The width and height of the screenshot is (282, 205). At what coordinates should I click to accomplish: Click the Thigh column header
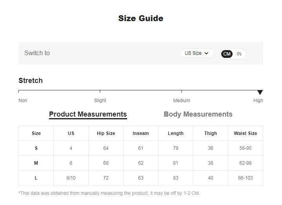211,133
